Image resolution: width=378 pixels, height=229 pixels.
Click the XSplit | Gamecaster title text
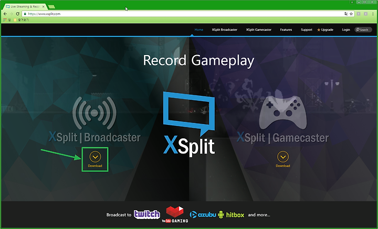tap(282, 138)
